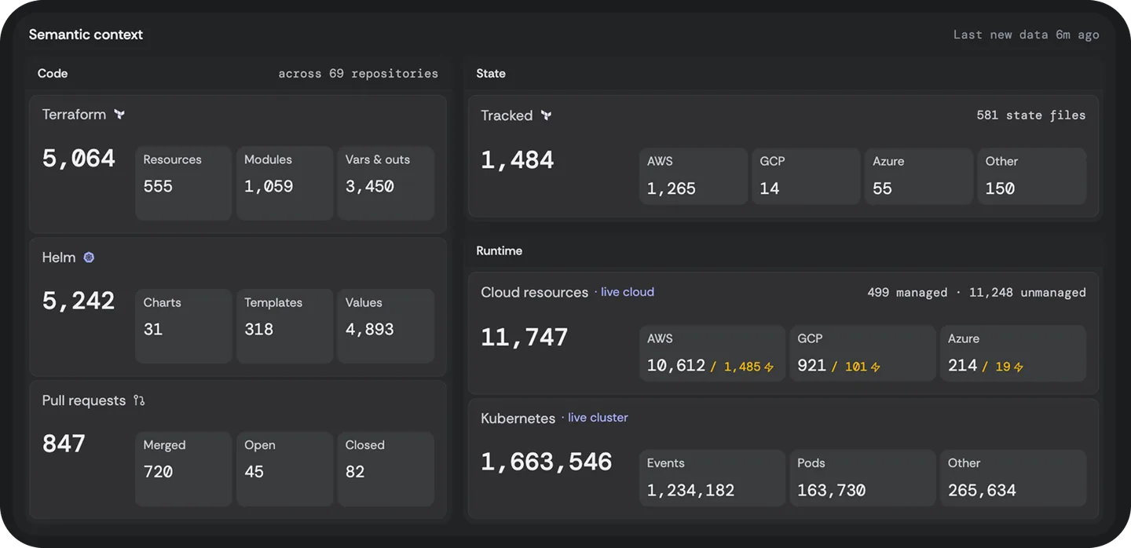Open the live cluster link
Image resolution: width=1131 pixels, height=548 pixels.
tap(598, 418)
